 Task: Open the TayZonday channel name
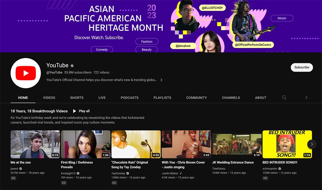pyautogui.click(x=118, y=173)
